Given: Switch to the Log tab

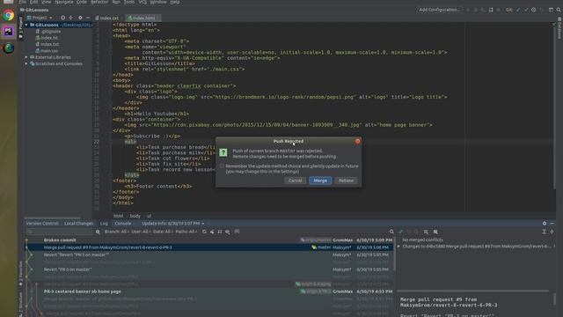Looking at the screenshot, I should pyautogui.click(x=104, y=223).
